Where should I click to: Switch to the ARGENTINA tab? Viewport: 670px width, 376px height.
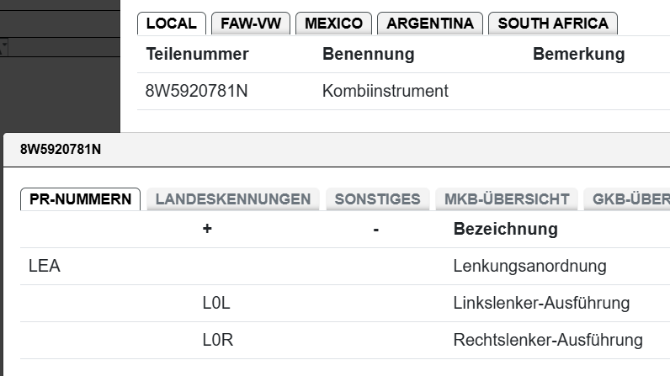coord(430,24)
